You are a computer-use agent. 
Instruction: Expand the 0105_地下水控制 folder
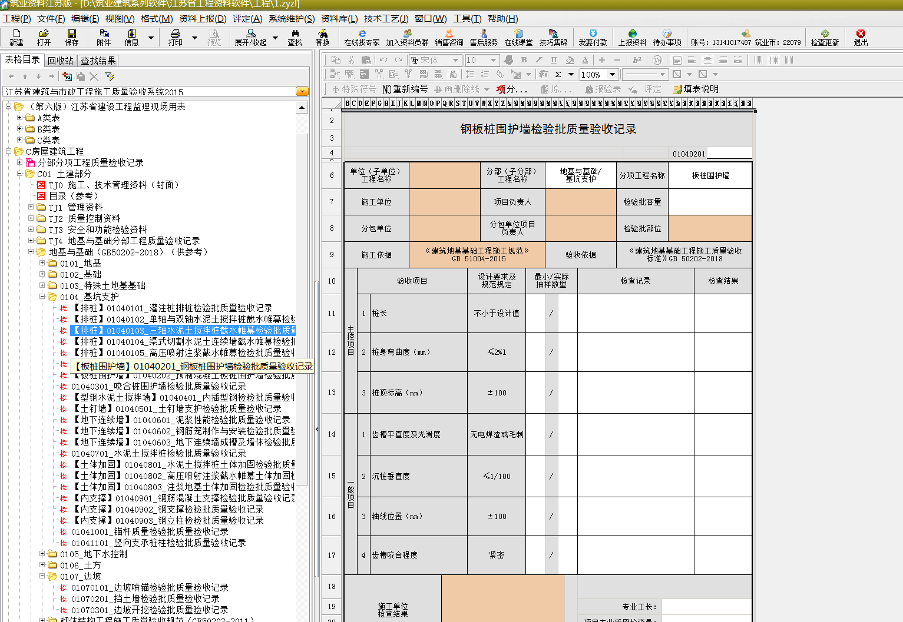(42, 554)
